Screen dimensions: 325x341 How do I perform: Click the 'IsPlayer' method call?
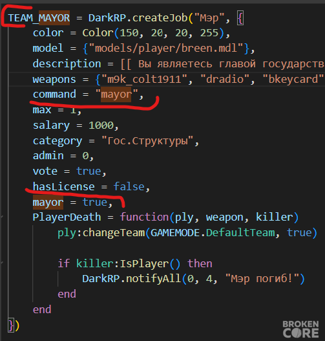pos(144,264)
